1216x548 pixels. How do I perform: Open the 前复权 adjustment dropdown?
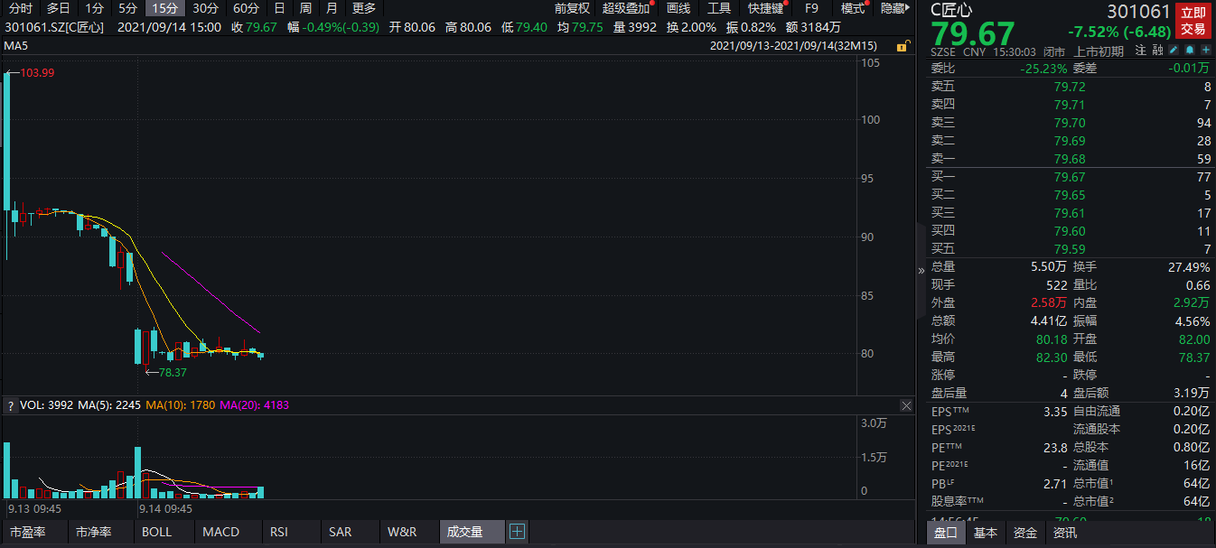pos(571,8)
